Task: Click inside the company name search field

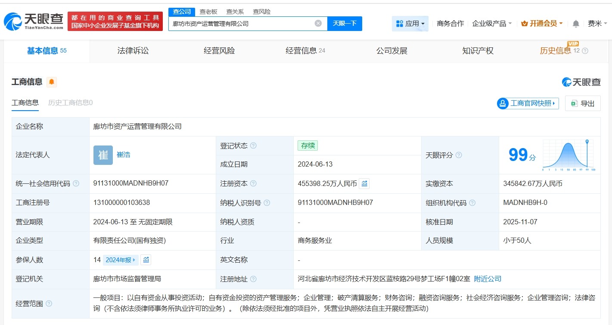Action: pos(241,23)
